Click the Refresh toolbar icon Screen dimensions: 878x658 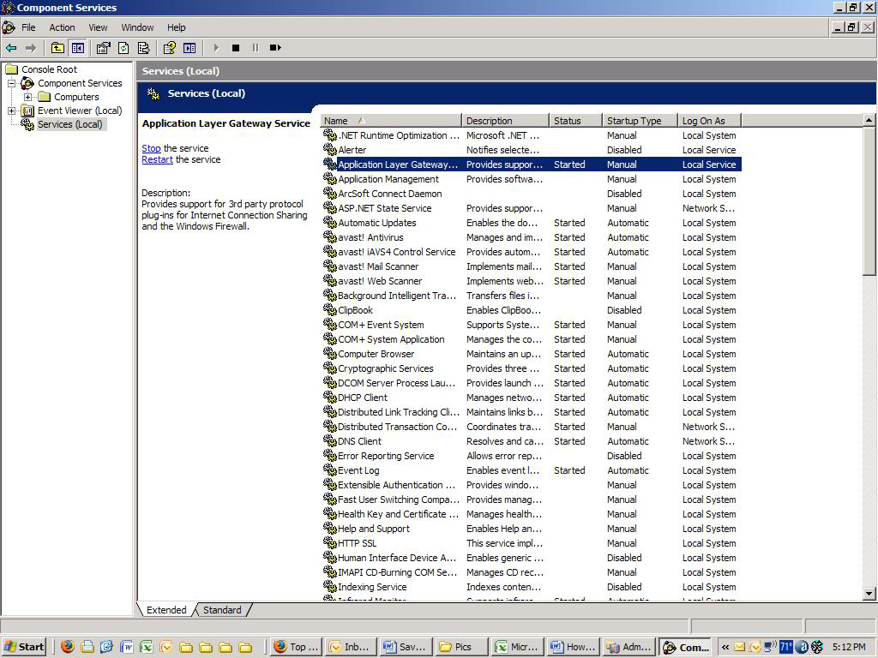tap(123, 48)
